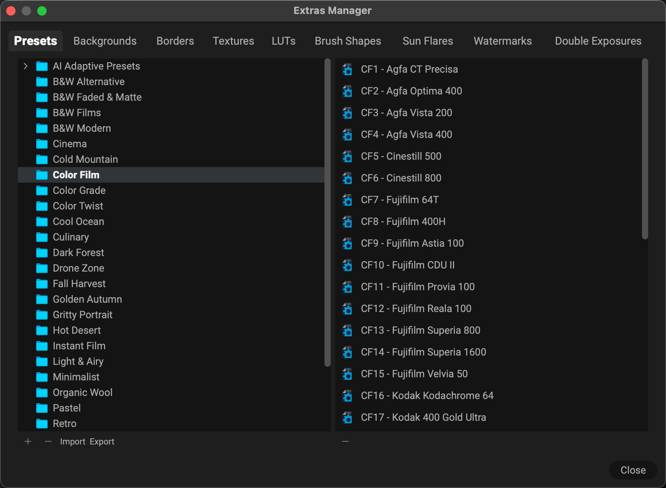Select the B&W Alternative category
Screen dimensions: 666x488
tap(171, 82)
